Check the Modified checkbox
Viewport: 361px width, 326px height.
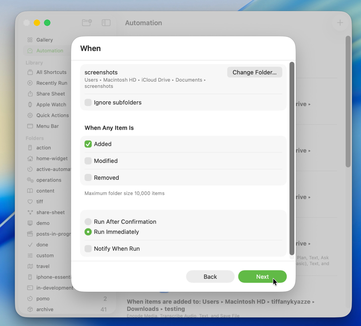pyautogui.click(x=88, y=161)
